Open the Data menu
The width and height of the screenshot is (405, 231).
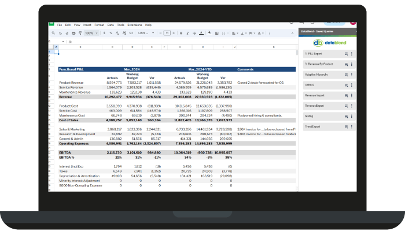(111, 25)
